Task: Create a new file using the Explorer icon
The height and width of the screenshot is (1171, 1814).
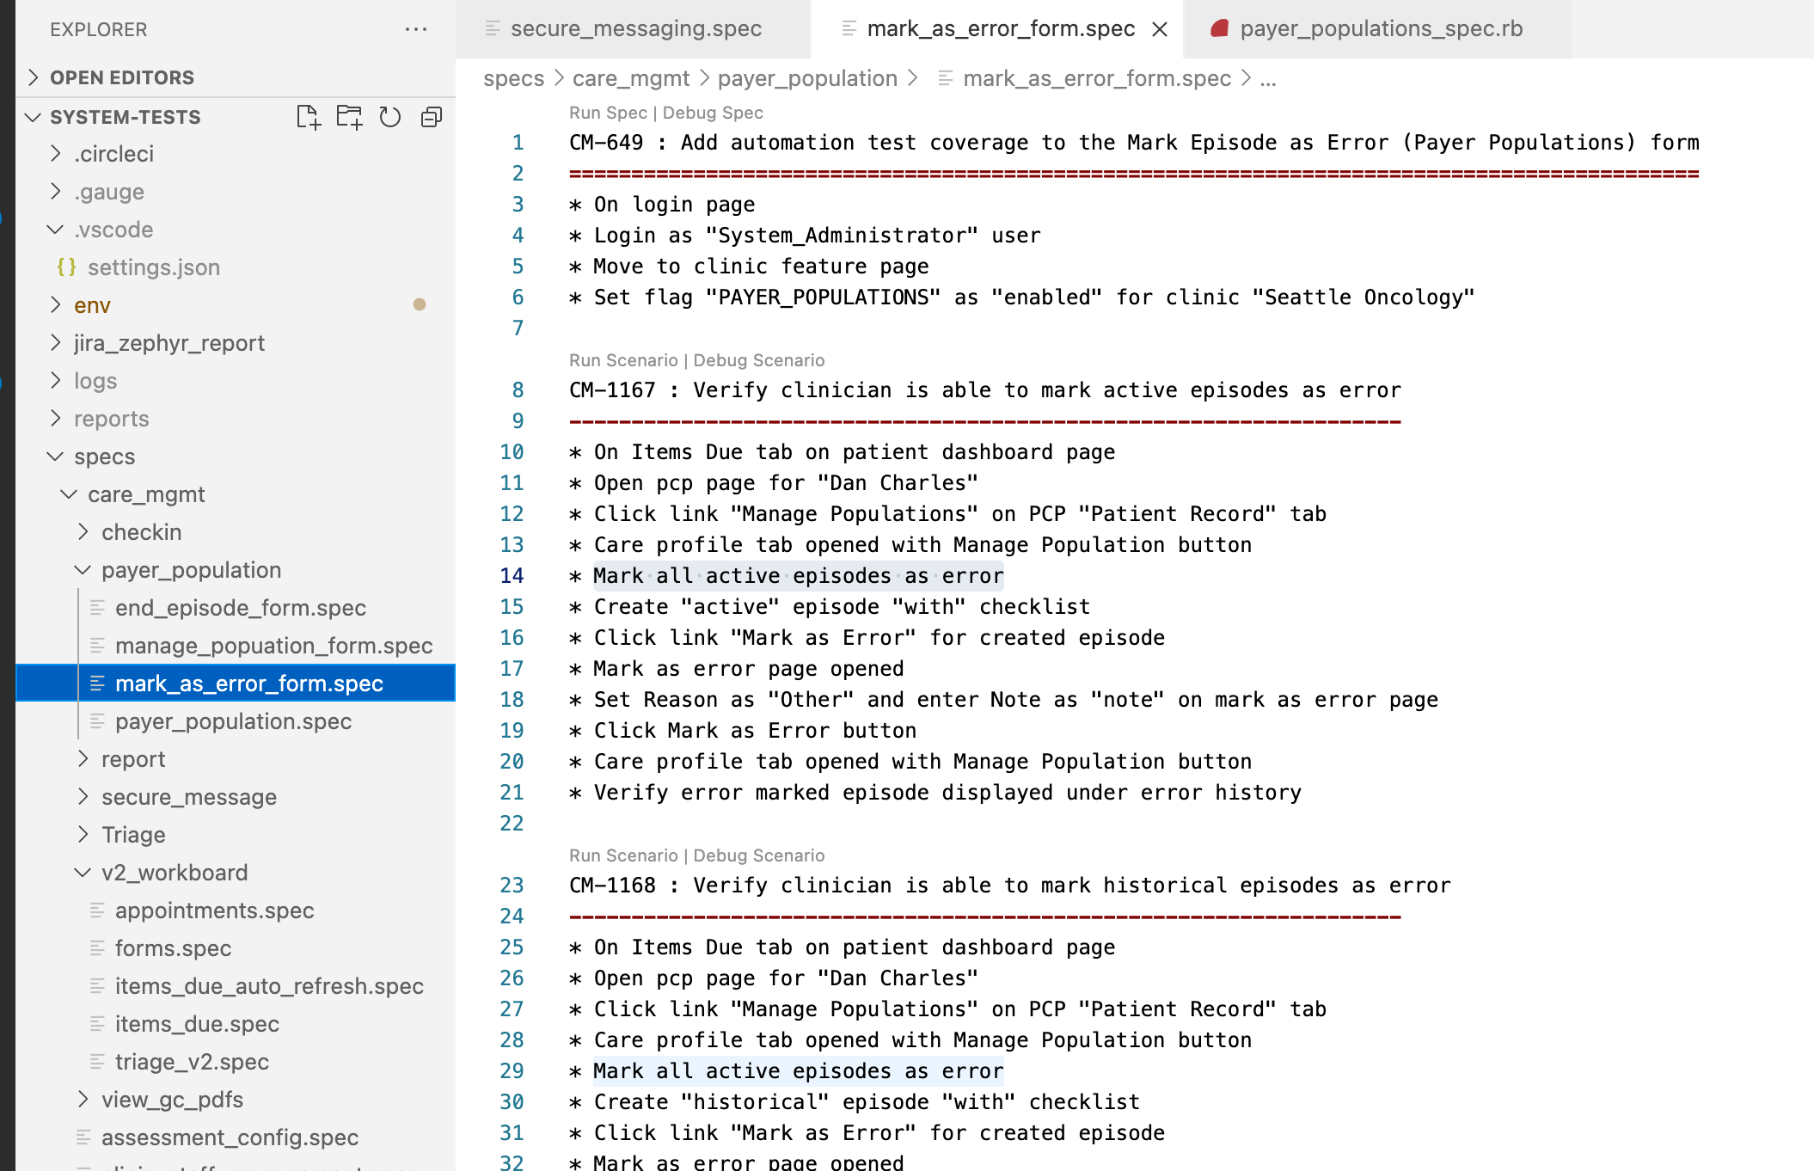Action: click(309, 117)
